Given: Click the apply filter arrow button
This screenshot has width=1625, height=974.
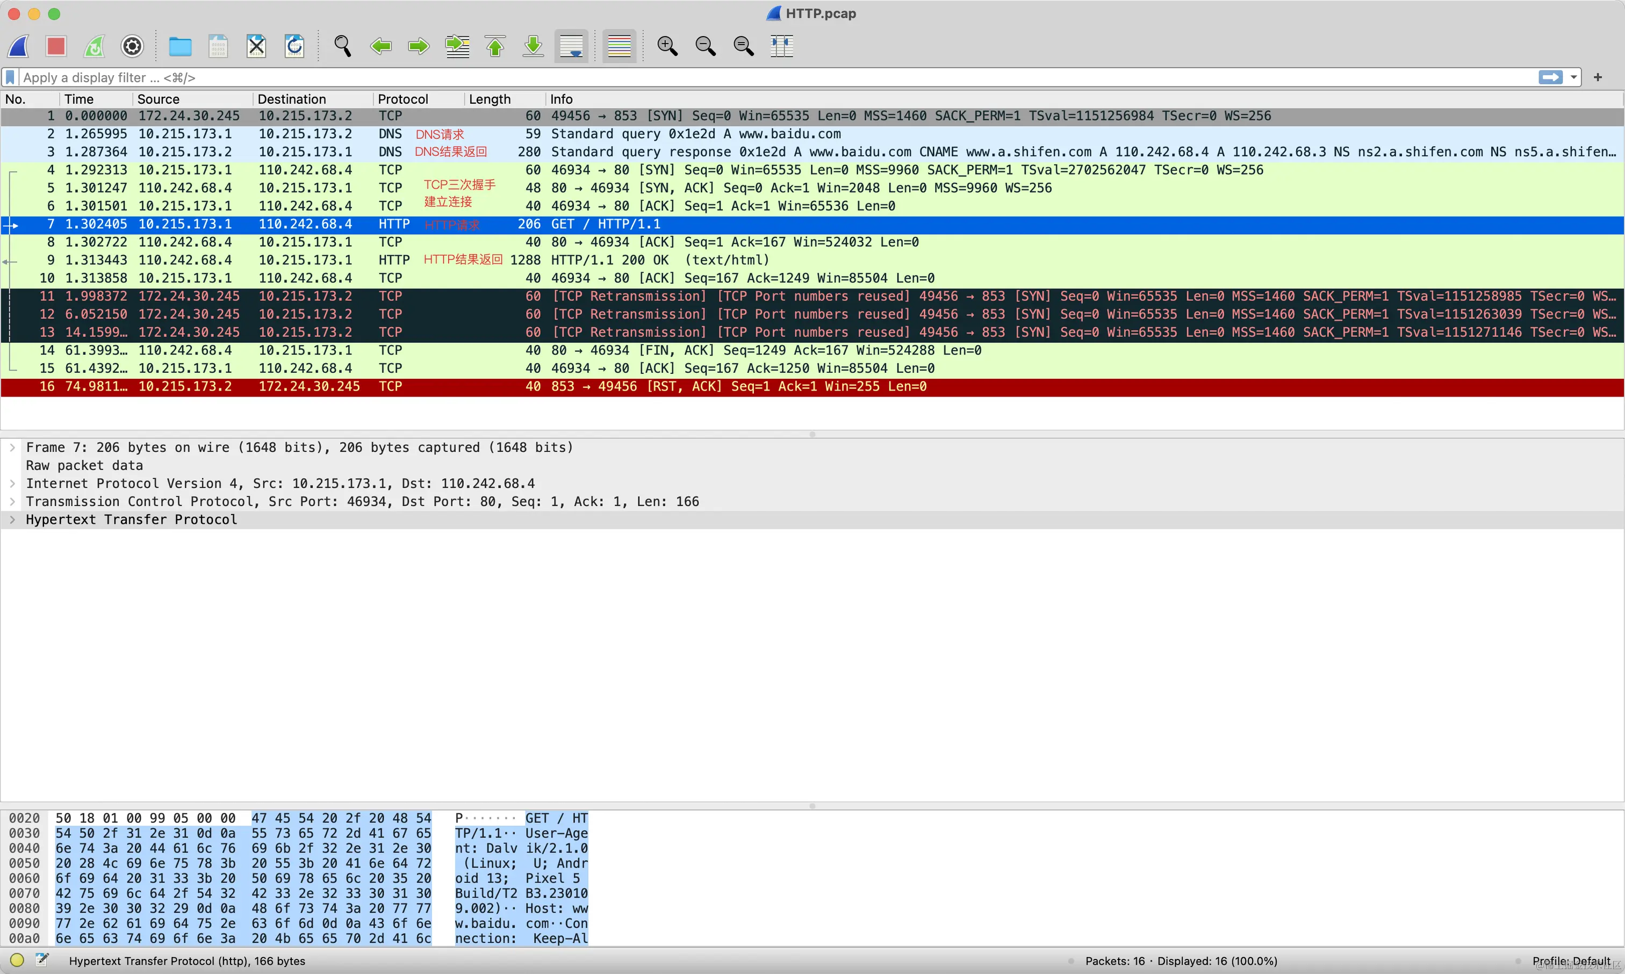Looking at the screenshot, I should point(1550,77).
